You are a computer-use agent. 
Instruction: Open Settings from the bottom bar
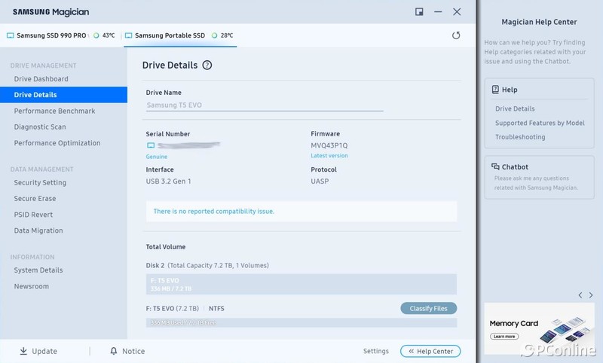point(375,351)
